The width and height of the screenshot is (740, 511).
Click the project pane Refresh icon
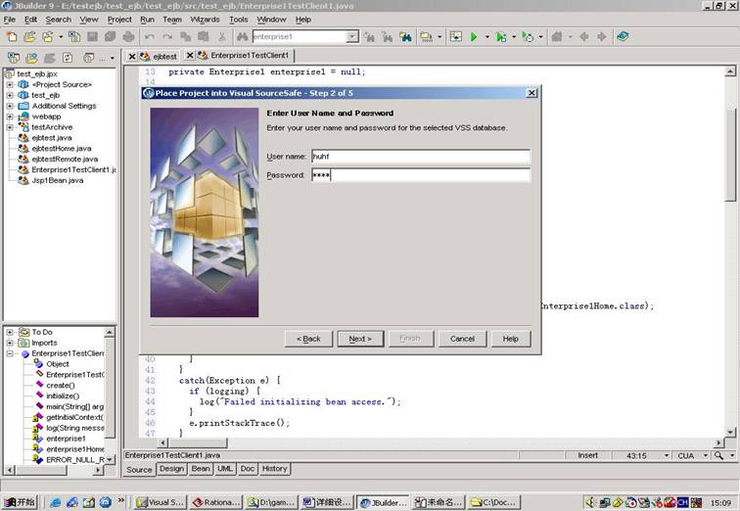tap(68, 58)
